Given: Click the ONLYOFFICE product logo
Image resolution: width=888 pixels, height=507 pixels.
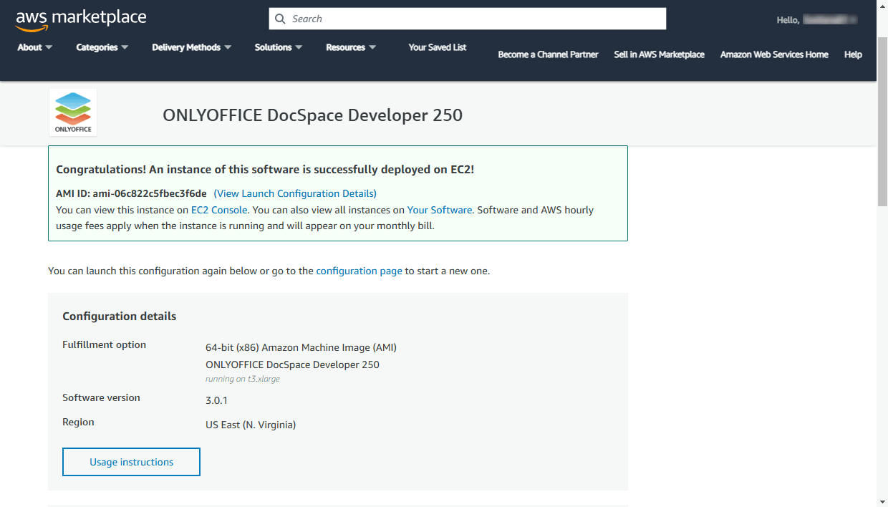Looking at the screenshot, I should pos(72,112).
